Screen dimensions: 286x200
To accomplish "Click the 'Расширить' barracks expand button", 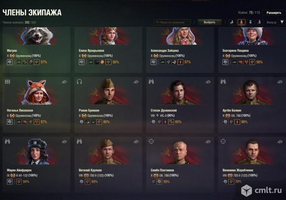I will (274, 13).
